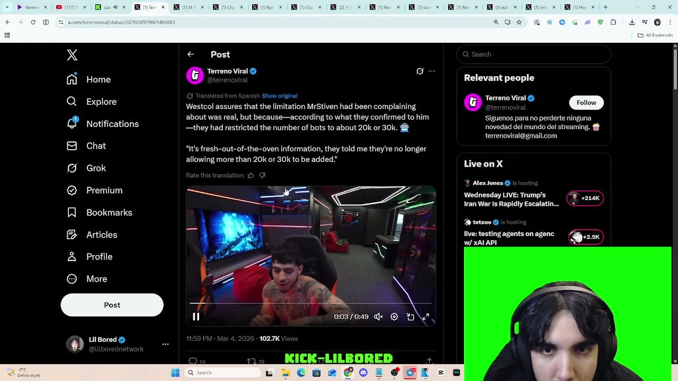Toggle the browser side panel
This screenshot has width=678, height=381.
click(46, 22)
